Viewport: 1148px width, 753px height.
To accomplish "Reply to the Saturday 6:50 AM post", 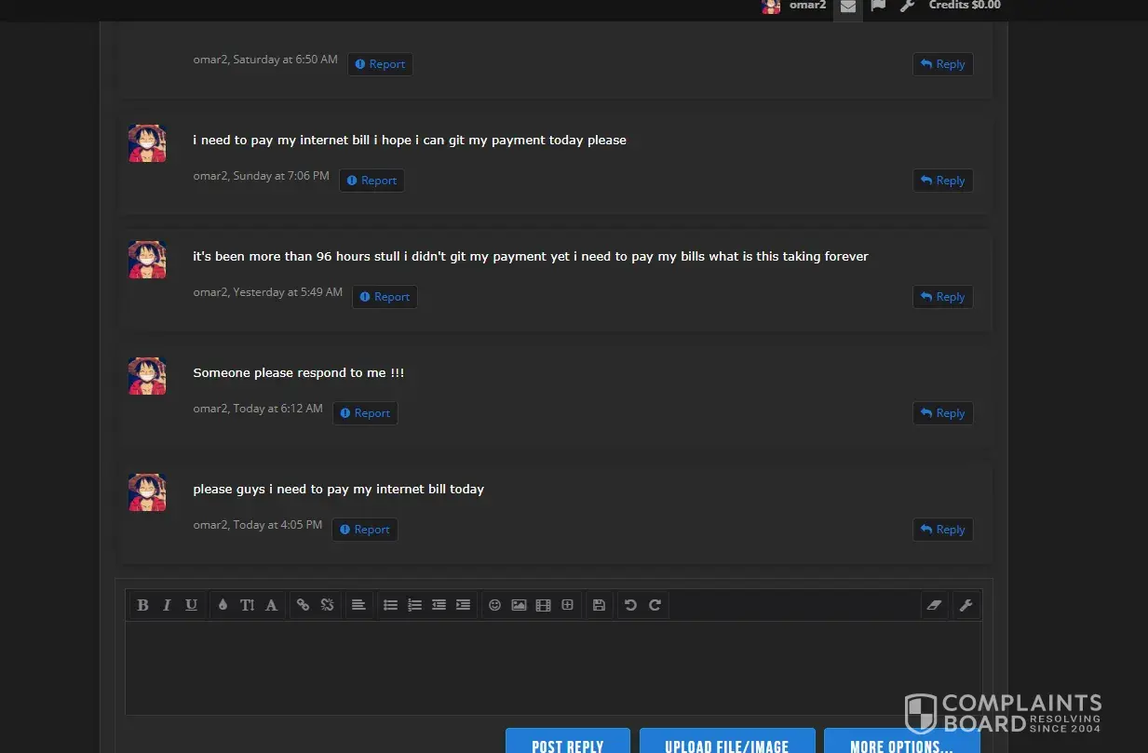I will click(x=942, y=64).
